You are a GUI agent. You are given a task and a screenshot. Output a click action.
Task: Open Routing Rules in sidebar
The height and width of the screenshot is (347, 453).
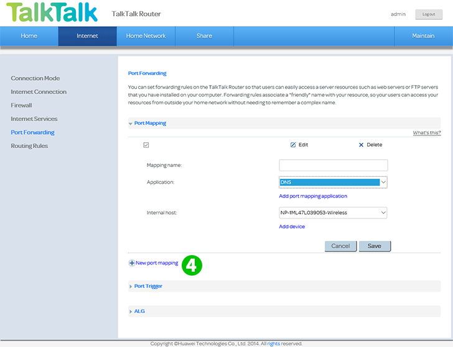29,146
